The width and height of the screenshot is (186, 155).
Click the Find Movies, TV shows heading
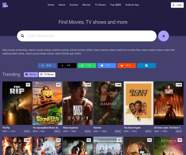(93, 22)
